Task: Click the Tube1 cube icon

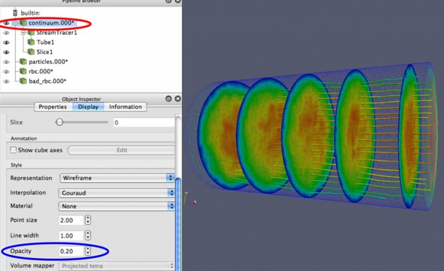Action: 31,42
